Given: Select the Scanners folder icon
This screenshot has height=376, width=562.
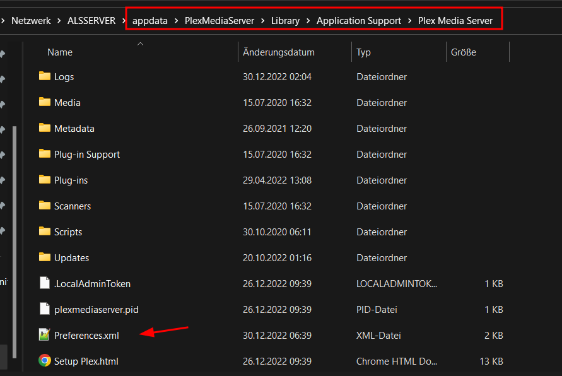Looking at the screenshot, I should (44, 205).
